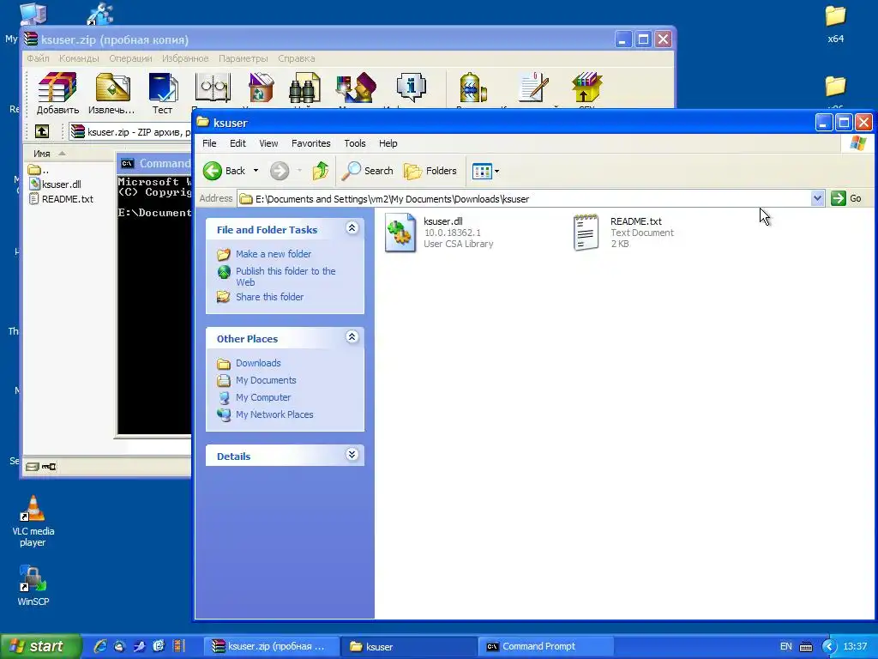Click WinRAR's up-one-level arrow button

coord(42,131)
